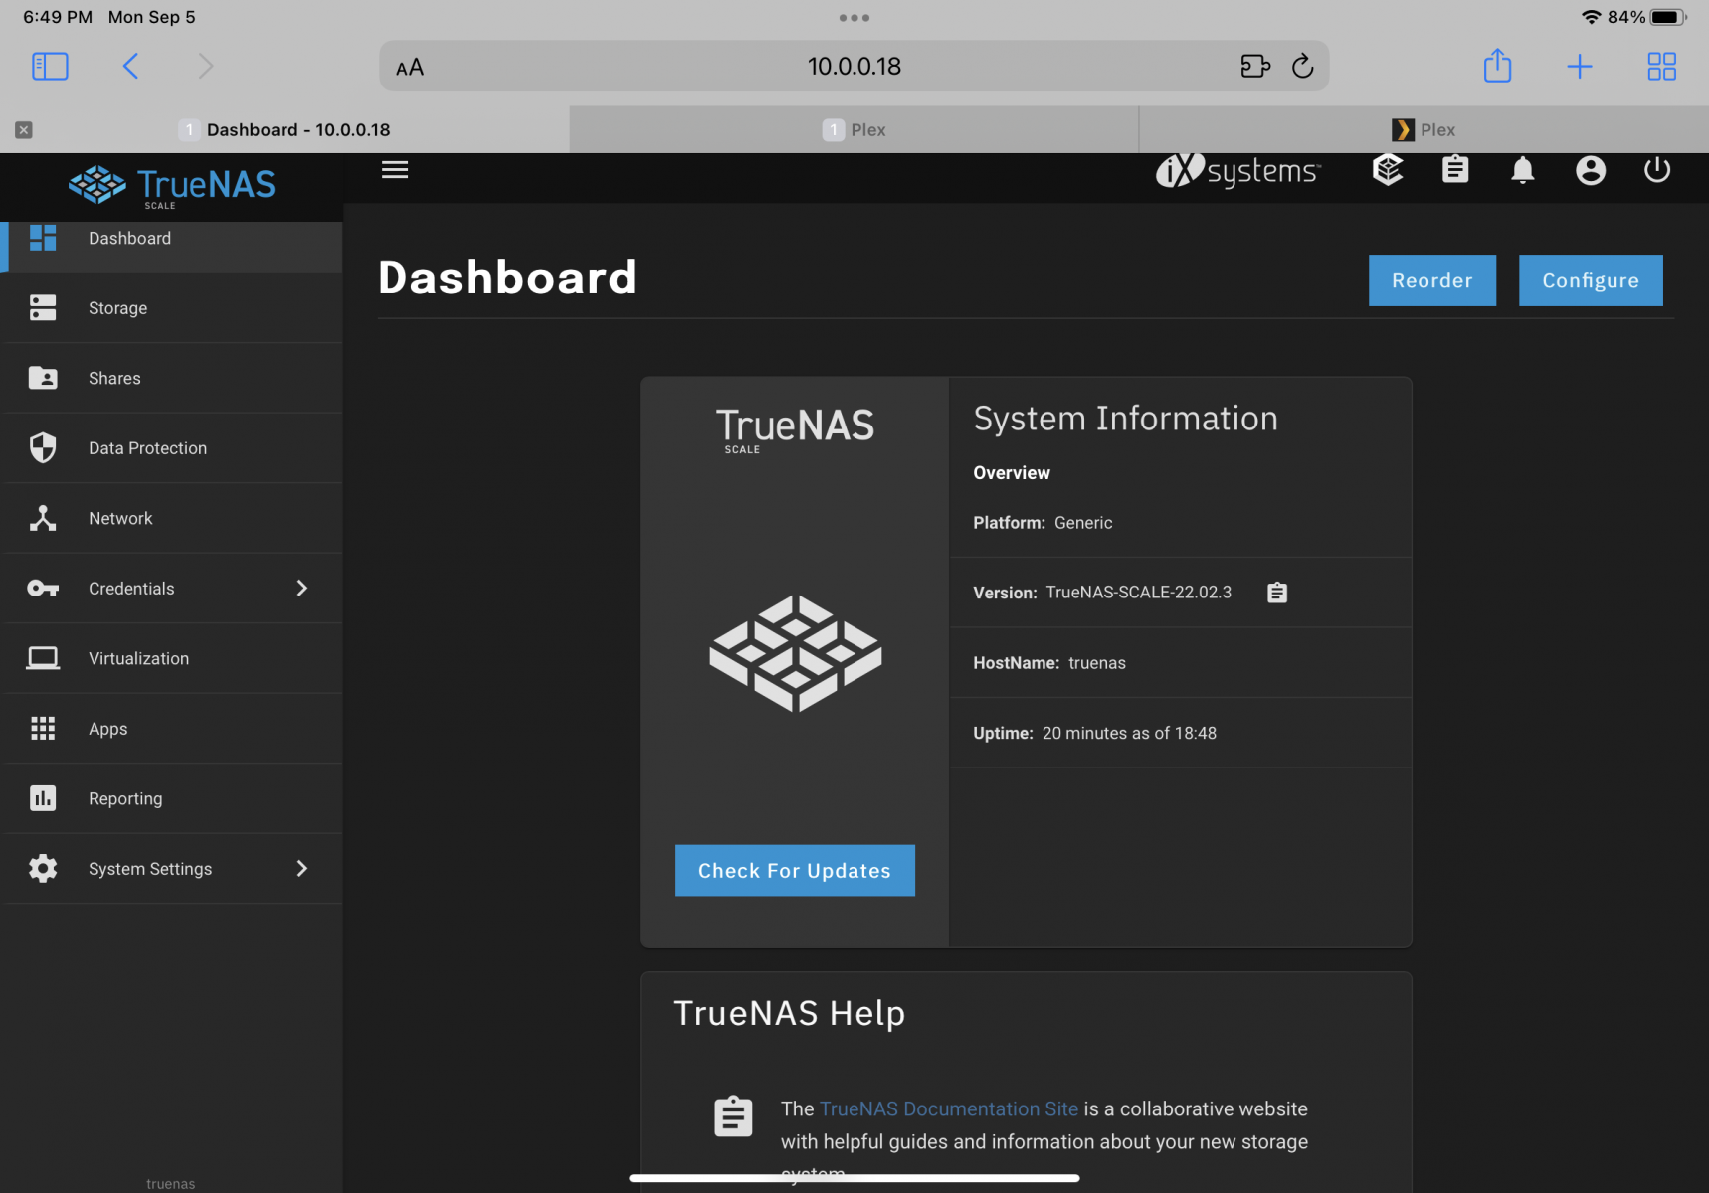Click the Storage drive icon in sidebar

(x=43, y=308)
